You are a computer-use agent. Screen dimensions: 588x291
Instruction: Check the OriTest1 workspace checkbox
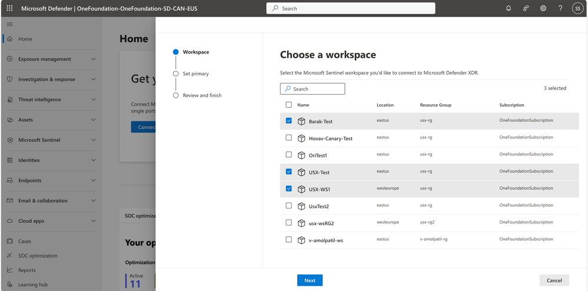(x=289, y=155)
